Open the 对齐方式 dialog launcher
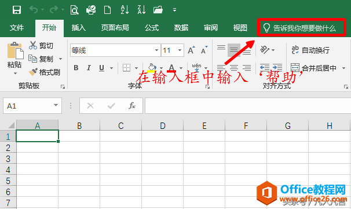This screenshot has width=351, height=209. 346,87
